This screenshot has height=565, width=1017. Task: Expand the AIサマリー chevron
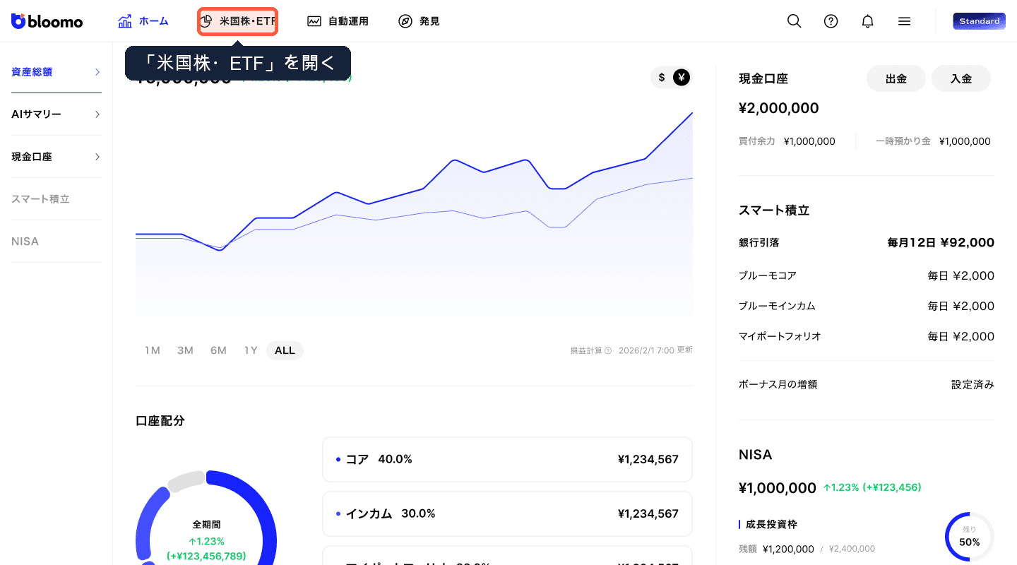click(x=97, y=114)
